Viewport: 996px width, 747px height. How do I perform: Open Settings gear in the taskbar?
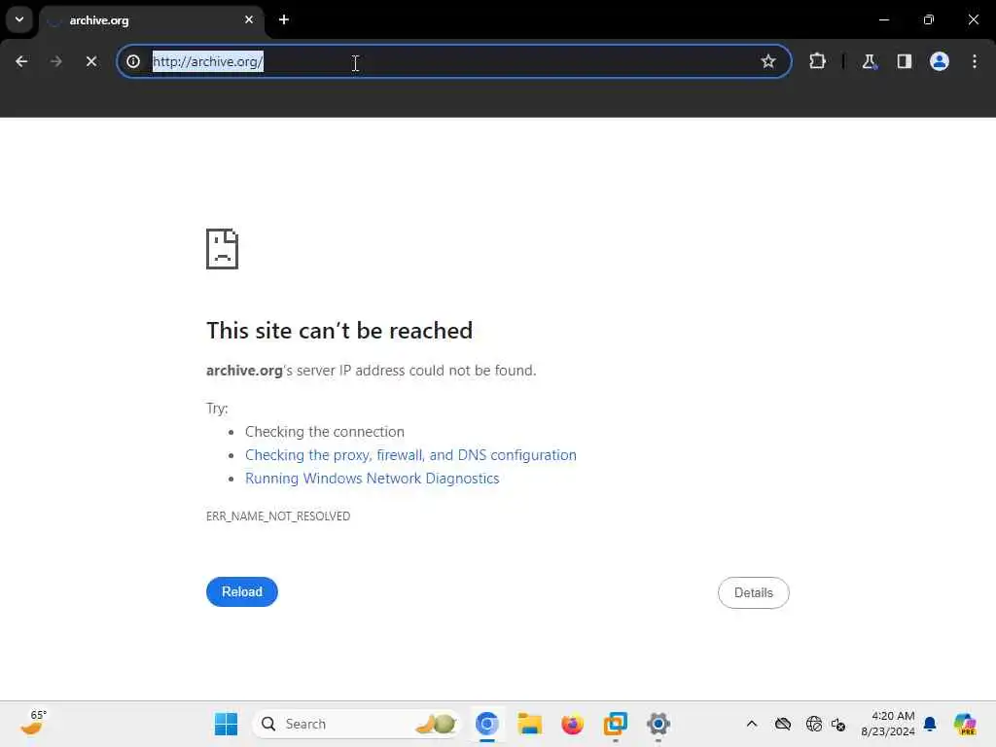pos(658,724)
